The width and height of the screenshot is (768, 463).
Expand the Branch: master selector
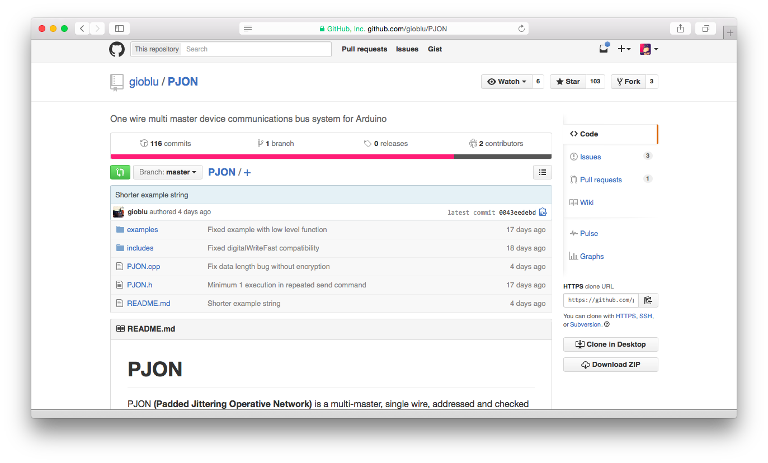coord(167,172)
